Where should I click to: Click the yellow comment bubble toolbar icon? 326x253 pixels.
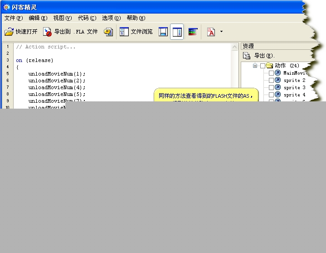point(108,32)
